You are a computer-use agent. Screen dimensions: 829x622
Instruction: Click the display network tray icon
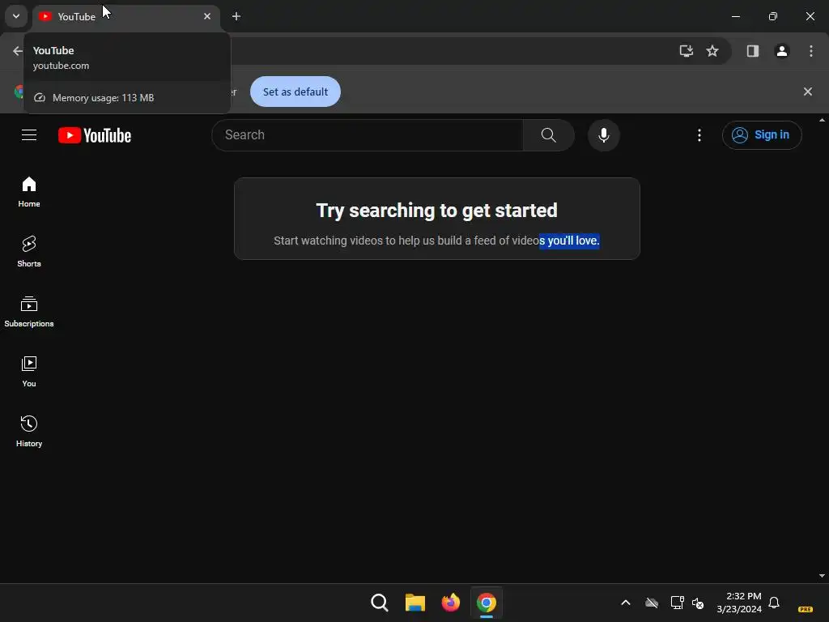[677, 603]
